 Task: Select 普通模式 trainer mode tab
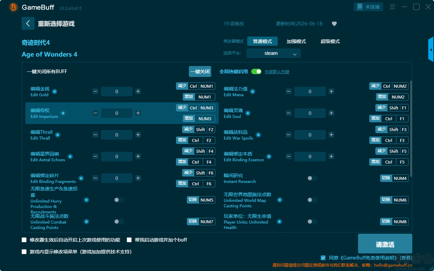(262, 41)
